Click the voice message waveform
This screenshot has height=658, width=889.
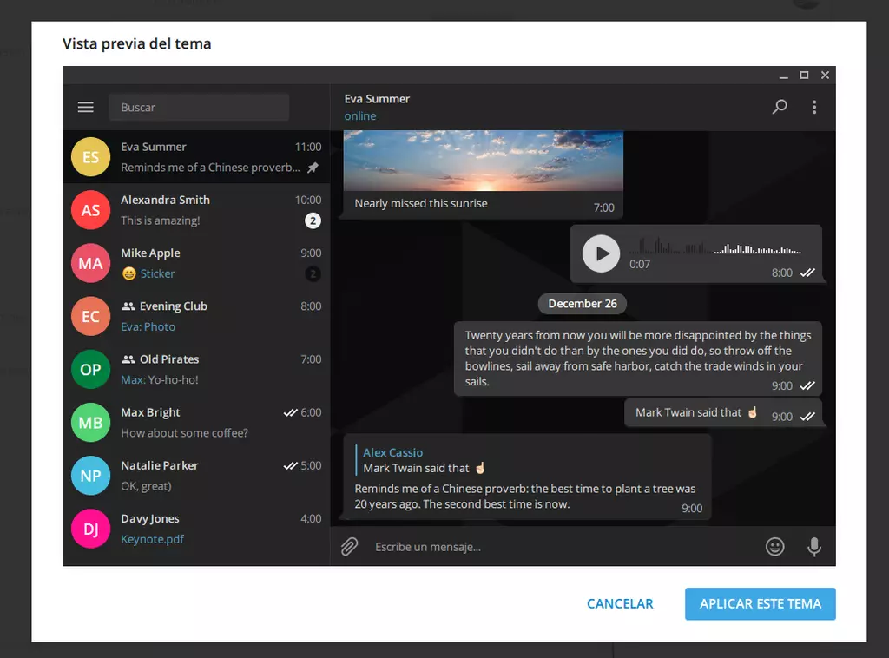click(x=720, y=248)
